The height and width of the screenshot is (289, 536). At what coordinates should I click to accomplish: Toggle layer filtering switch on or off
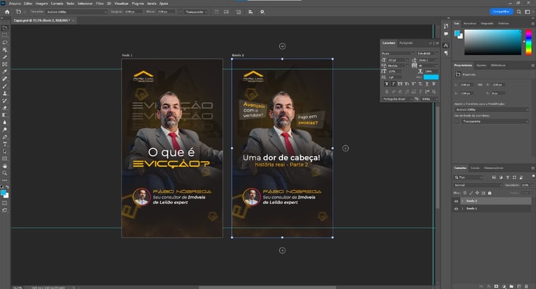[x=533, y=175]
